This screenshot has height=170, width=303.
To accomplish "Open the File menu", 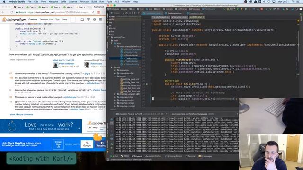I will pyautogui.click(x=29, y=2).
